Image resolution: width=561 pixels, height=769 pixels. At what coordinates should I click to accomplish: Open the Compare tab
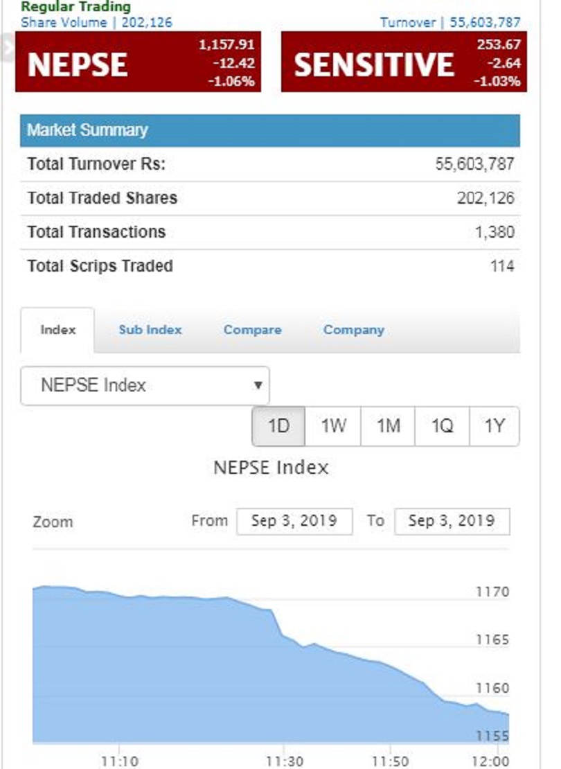click(x=252, y=330)
